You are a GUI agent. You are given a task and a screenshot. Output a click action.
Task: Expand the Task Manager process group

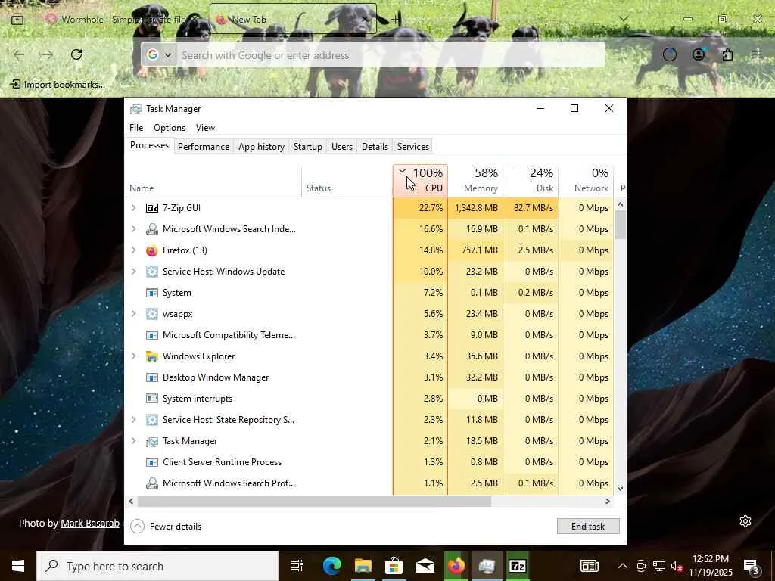(x=133, y=441)
